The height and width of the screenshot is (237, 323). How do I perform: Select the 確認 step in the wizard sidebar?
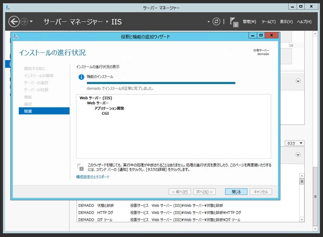[x=28, y=104]
